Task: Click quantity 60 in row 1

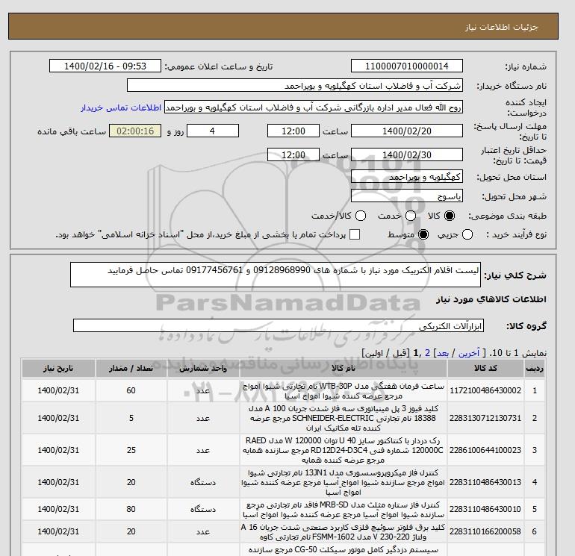Action: coord(131,390)
